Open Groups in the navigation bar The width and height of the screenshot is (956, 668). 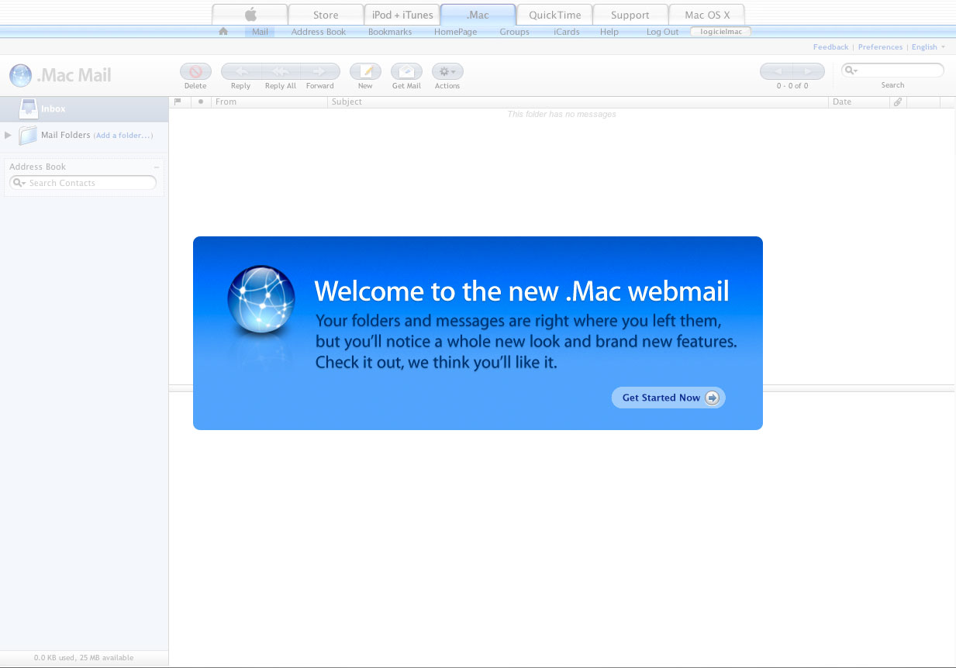[514, 32]
